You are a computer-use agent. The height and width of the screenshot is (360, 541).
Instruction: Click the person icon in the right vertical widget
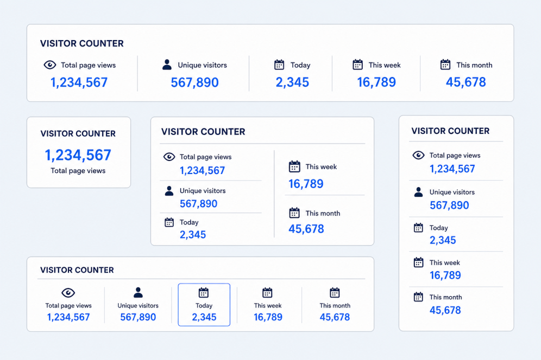pyautogui.click(x=419, y=192)
